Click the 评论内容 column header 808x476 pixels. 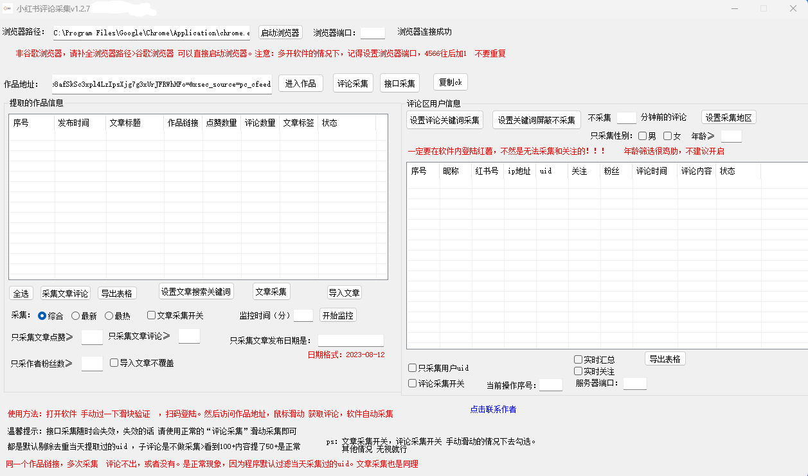(x=697, y=172)
